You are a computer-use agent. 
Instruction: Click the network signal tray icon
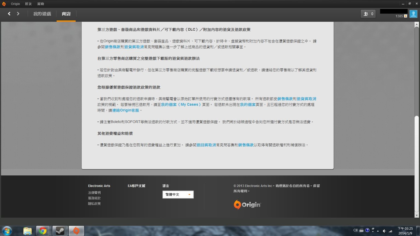click(390, 231)
